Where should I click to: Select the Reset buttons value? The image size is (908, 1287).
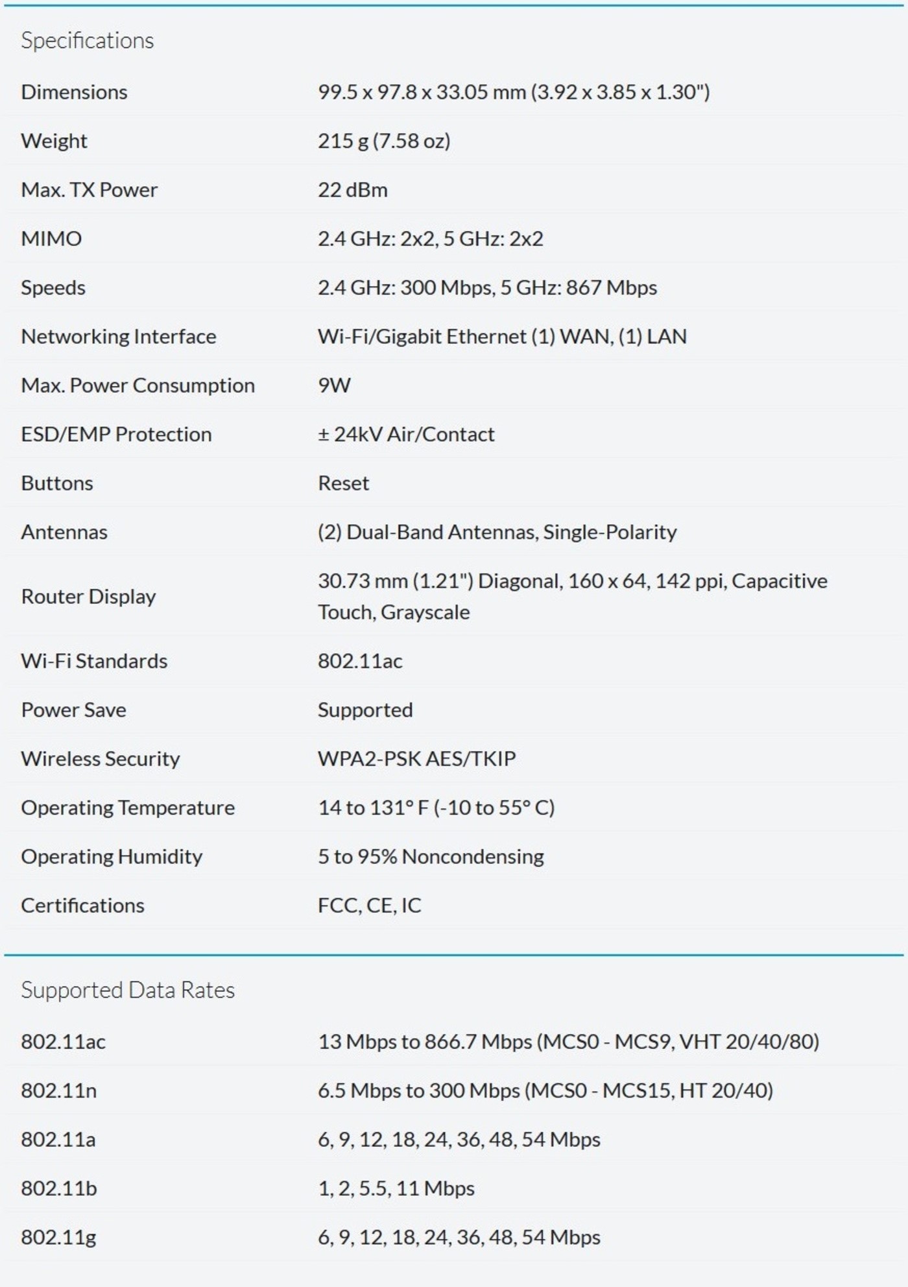(343, 483)
